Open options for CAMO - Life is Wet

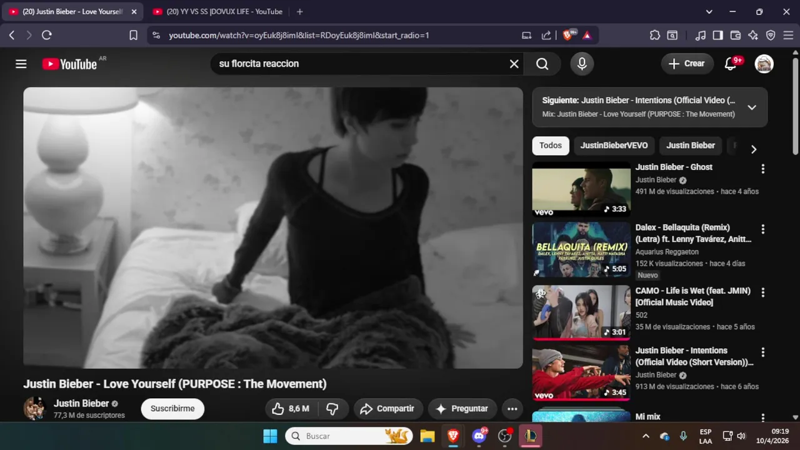pos(762,292)
